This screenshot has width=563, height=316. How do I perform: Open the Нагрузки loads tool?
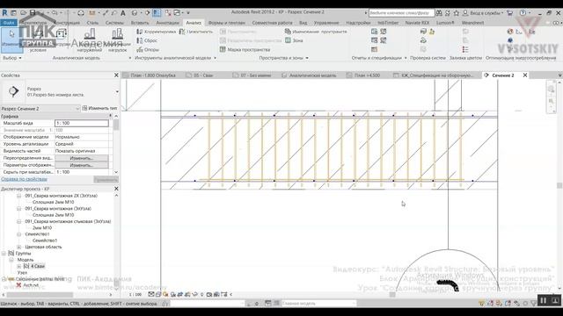point(62,39)
